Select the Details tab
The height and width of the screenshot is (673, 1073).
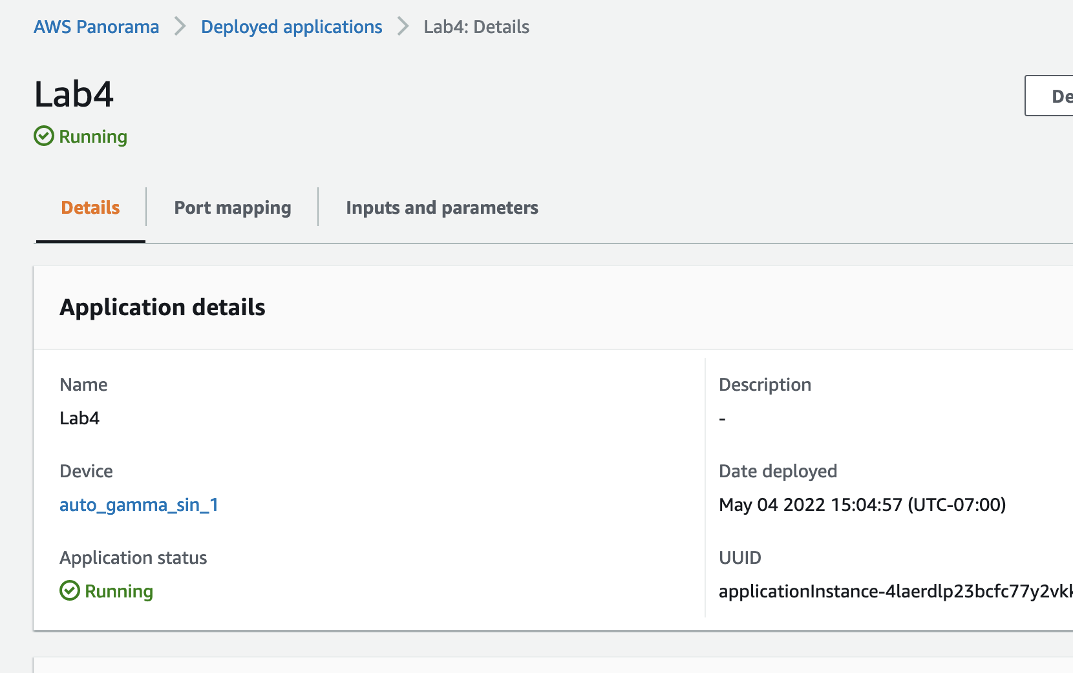click(90, 208)
